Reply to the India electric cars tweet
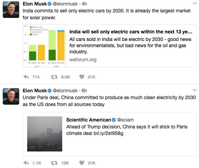This screenshot has width=199, height=168. [26, 77]
